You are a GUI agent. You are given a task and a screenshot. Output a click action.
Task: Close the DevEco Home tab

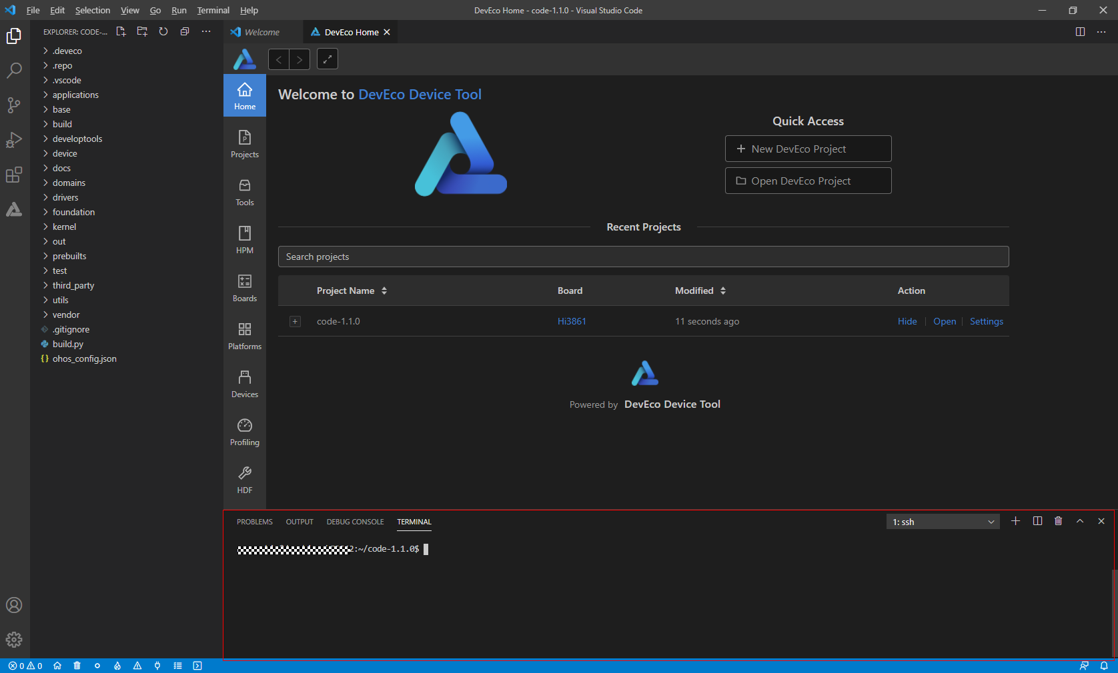[x=387, y=32]
